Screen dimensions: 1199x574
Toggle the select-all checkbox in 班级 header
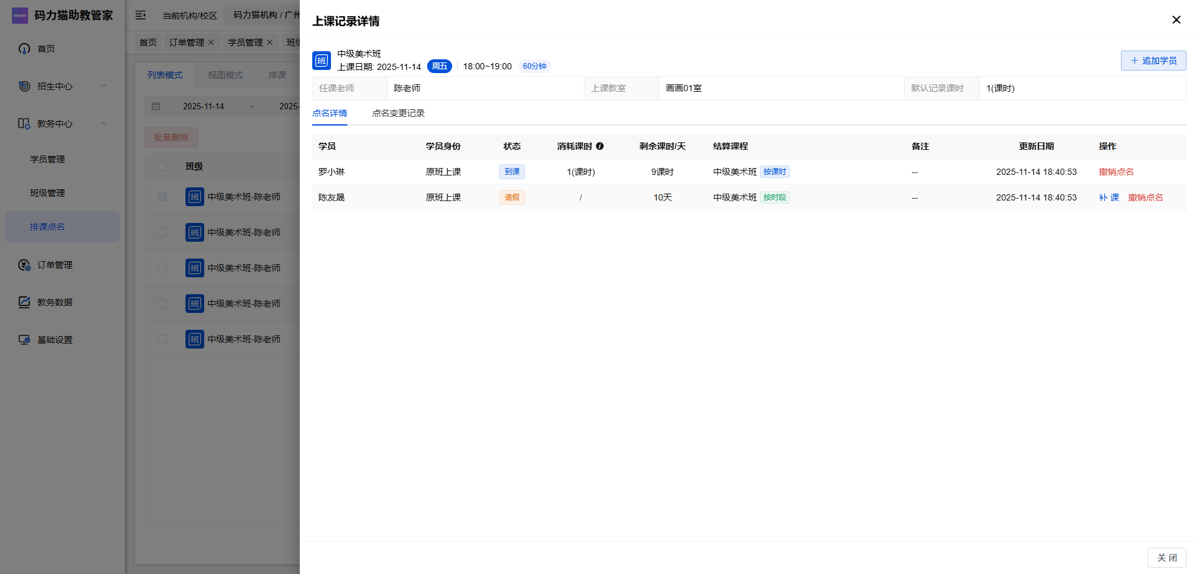coord(162,166)
